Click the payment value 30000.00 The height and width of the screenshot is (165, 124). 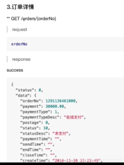[x=55, y=106]
